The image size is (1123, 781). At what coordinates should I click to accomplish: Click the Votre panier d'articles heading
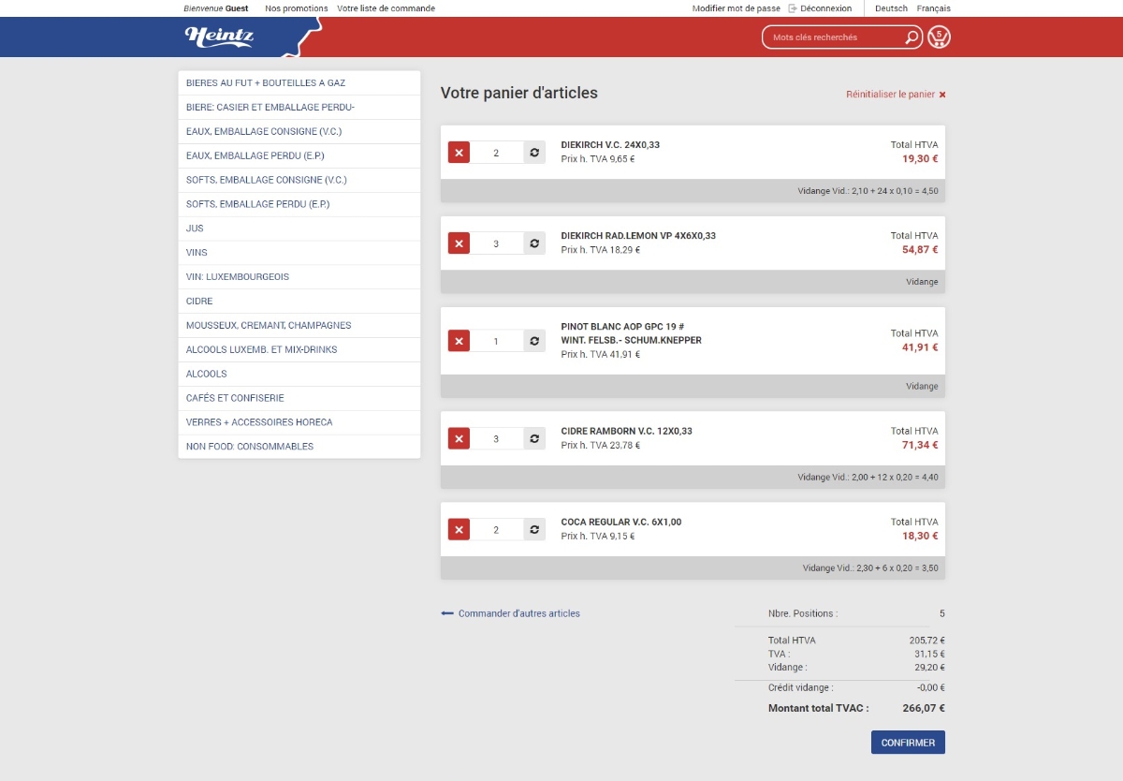519,94
